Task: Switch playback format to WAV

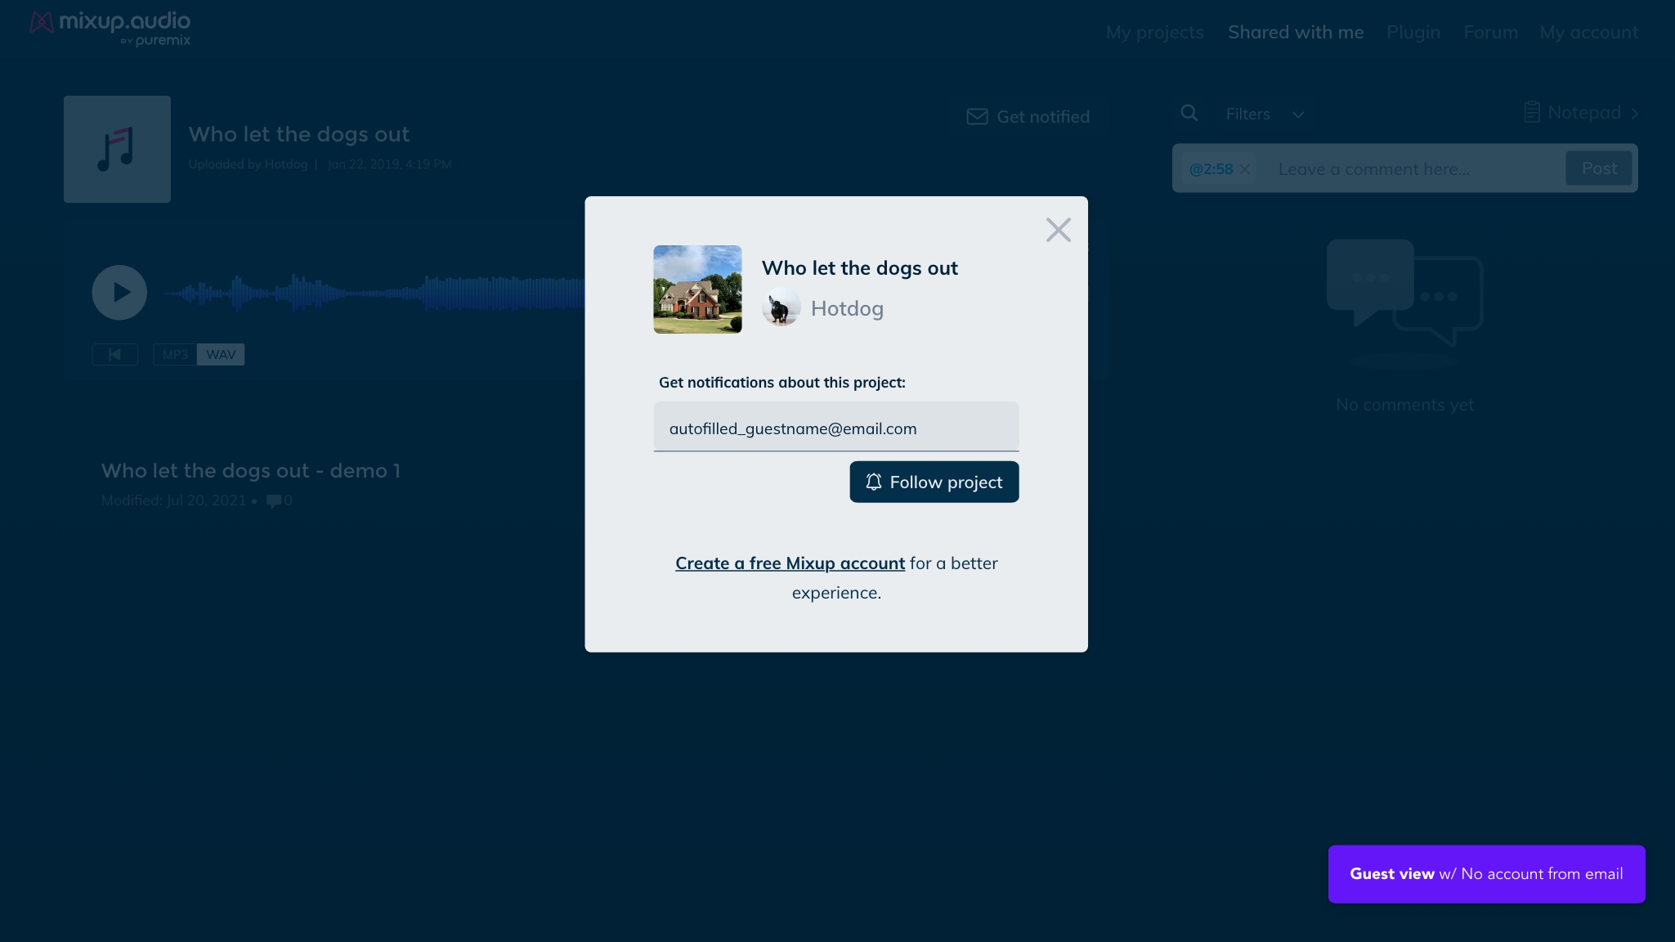Action: click(221, 354)
